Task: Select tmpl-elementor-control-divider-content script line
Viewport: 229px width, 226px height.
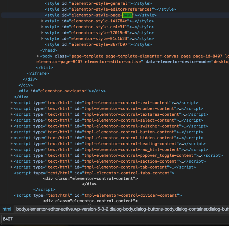Action: (x=98, y=195)
